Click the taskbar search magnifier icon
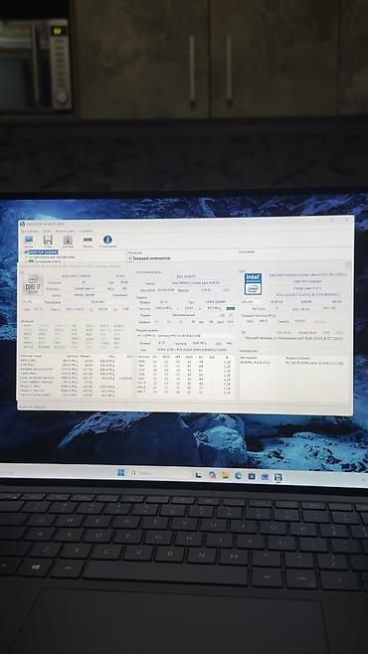 (x=133, y=472)
